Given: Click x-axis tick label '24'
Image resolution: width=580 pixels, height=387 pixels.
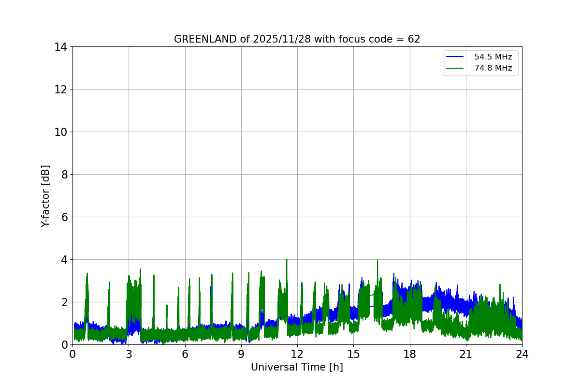Looking at the screenshot, I should pos(522,354).
